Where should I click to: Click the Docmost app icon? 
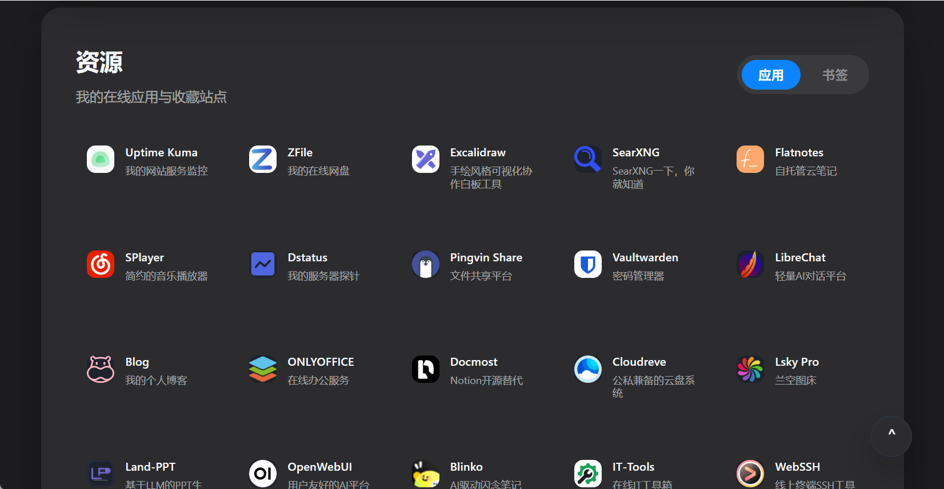click(x=426, y=369)
